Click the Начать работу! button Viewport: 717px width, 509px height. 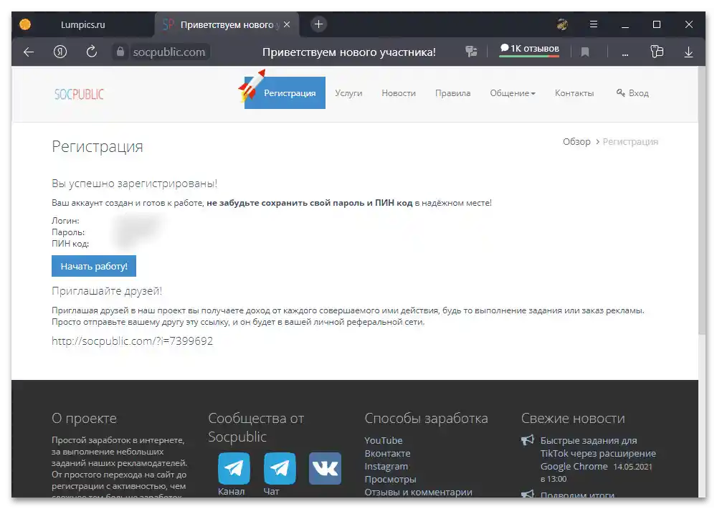94,266
